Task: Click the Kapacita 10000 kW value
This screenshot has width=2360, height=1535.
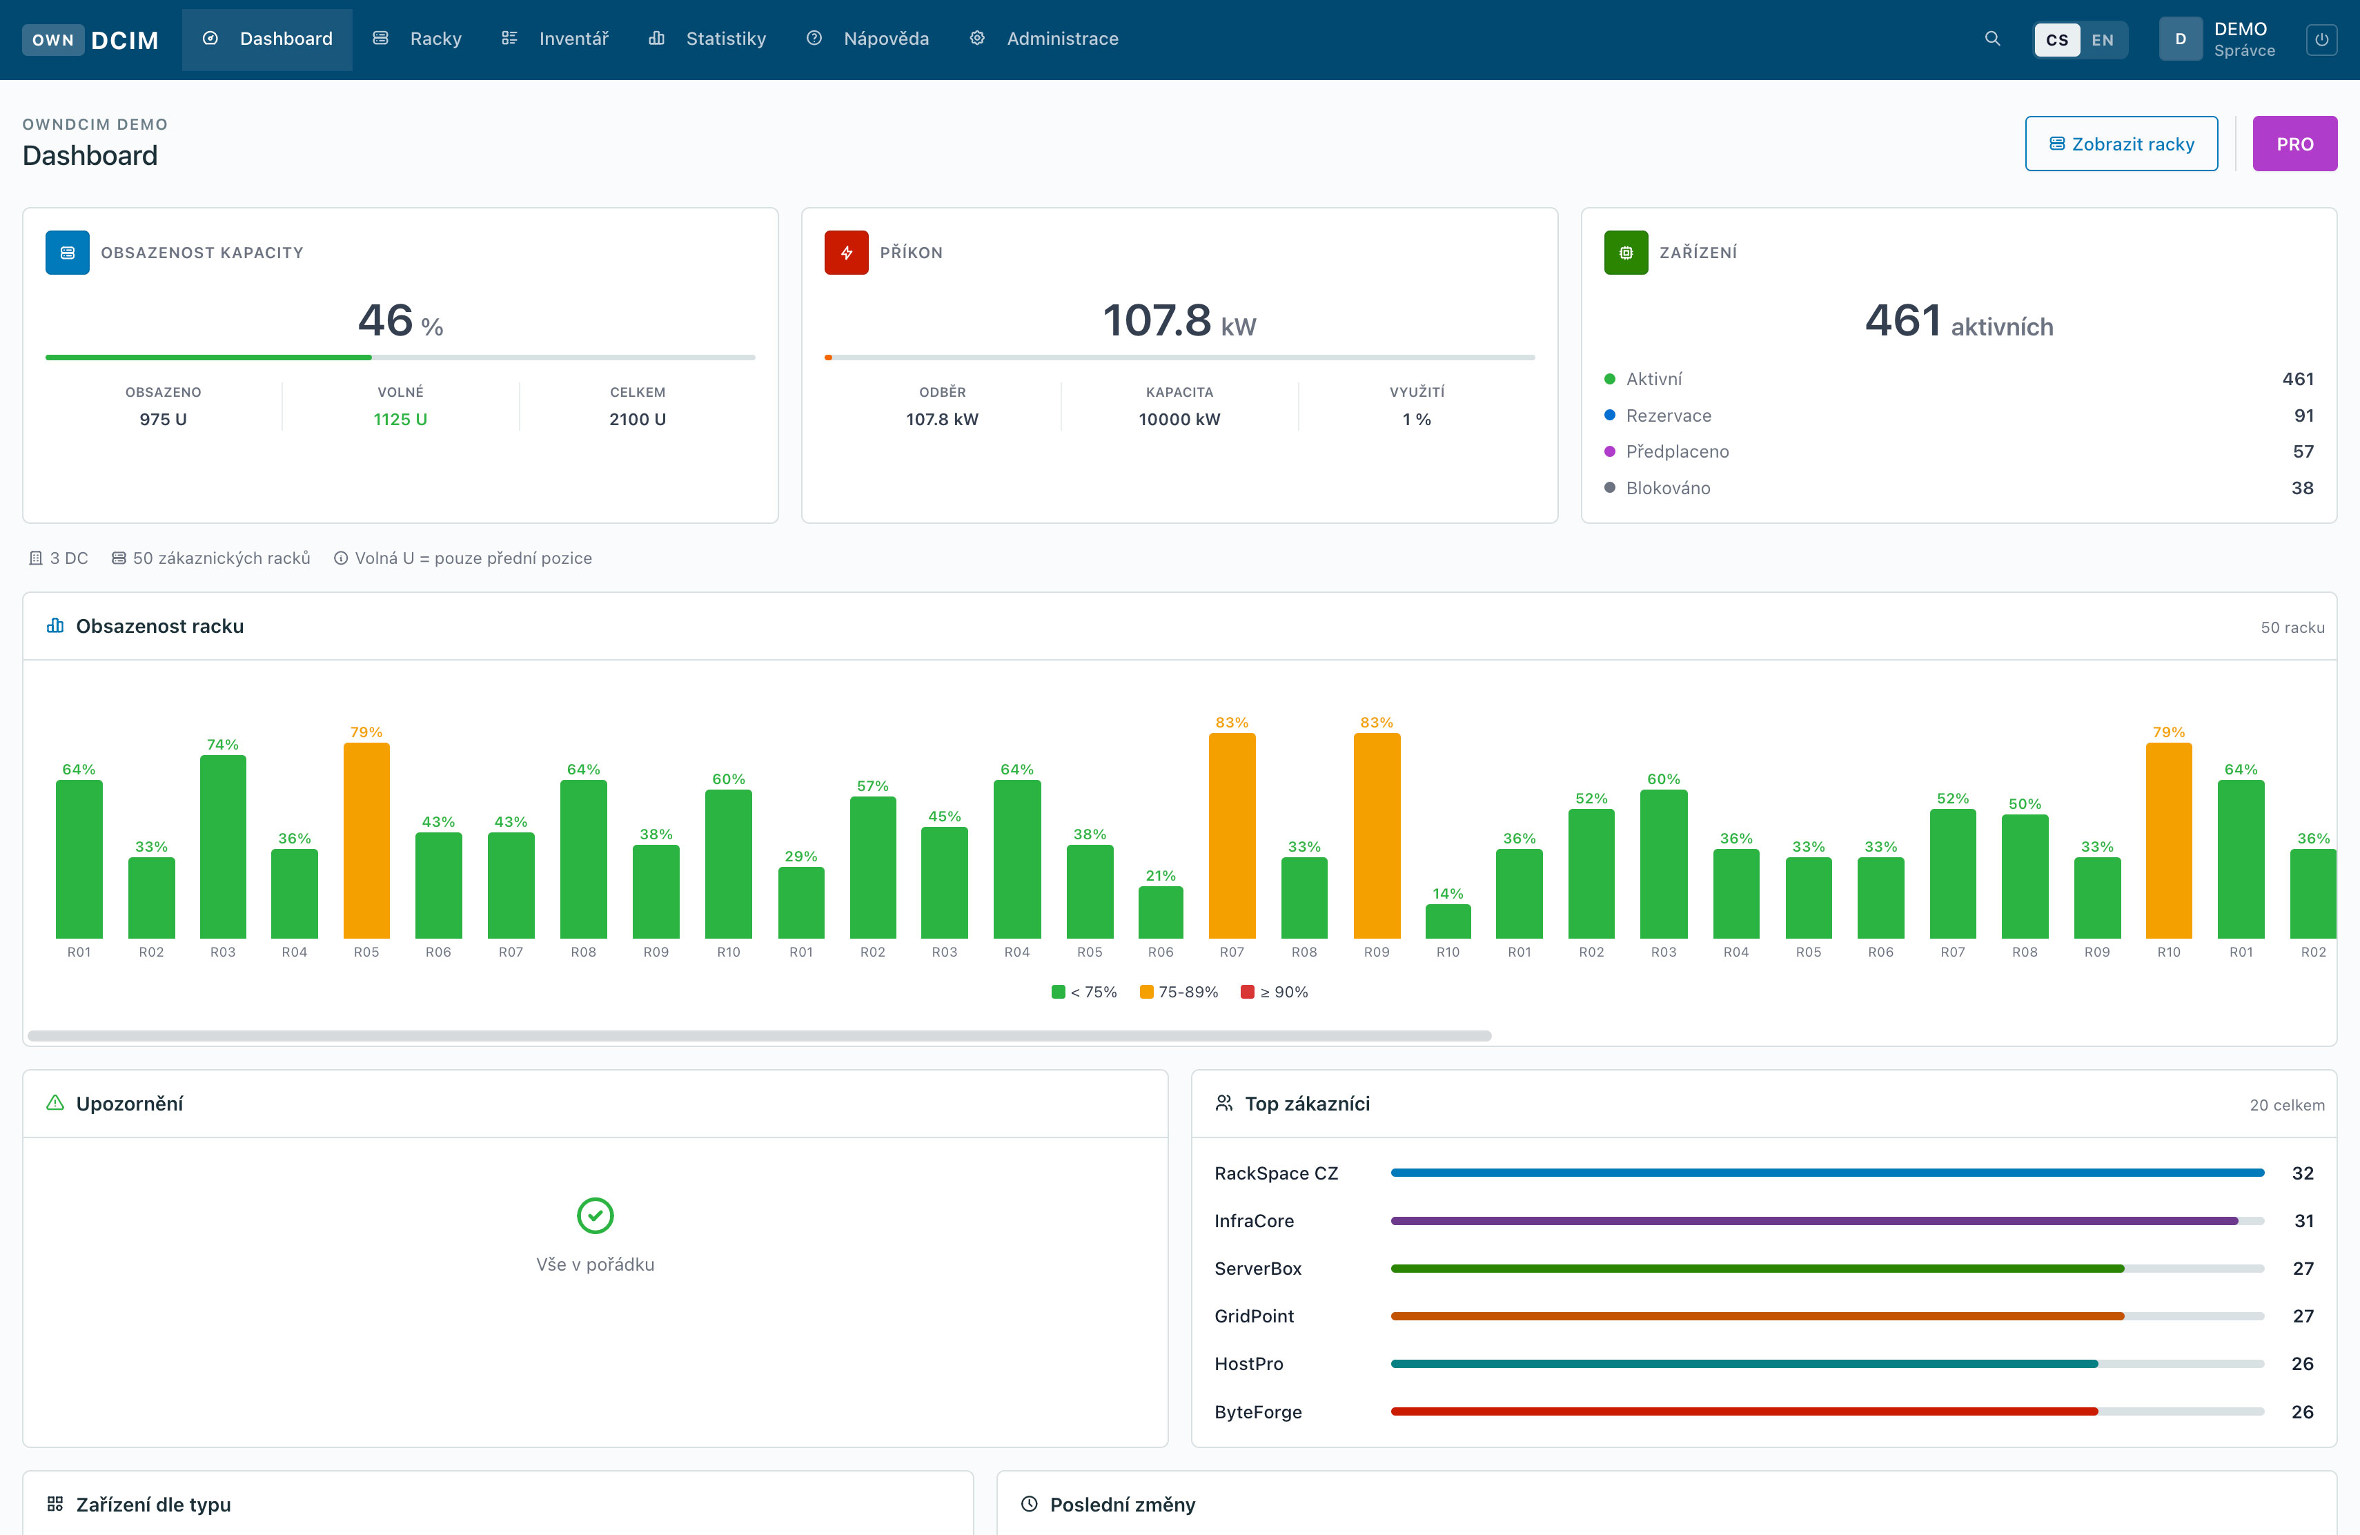Action: (1179, 420)
